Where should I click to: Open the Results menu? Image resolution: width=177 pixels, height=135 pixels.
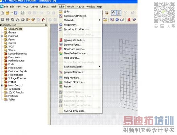point(71,7)
